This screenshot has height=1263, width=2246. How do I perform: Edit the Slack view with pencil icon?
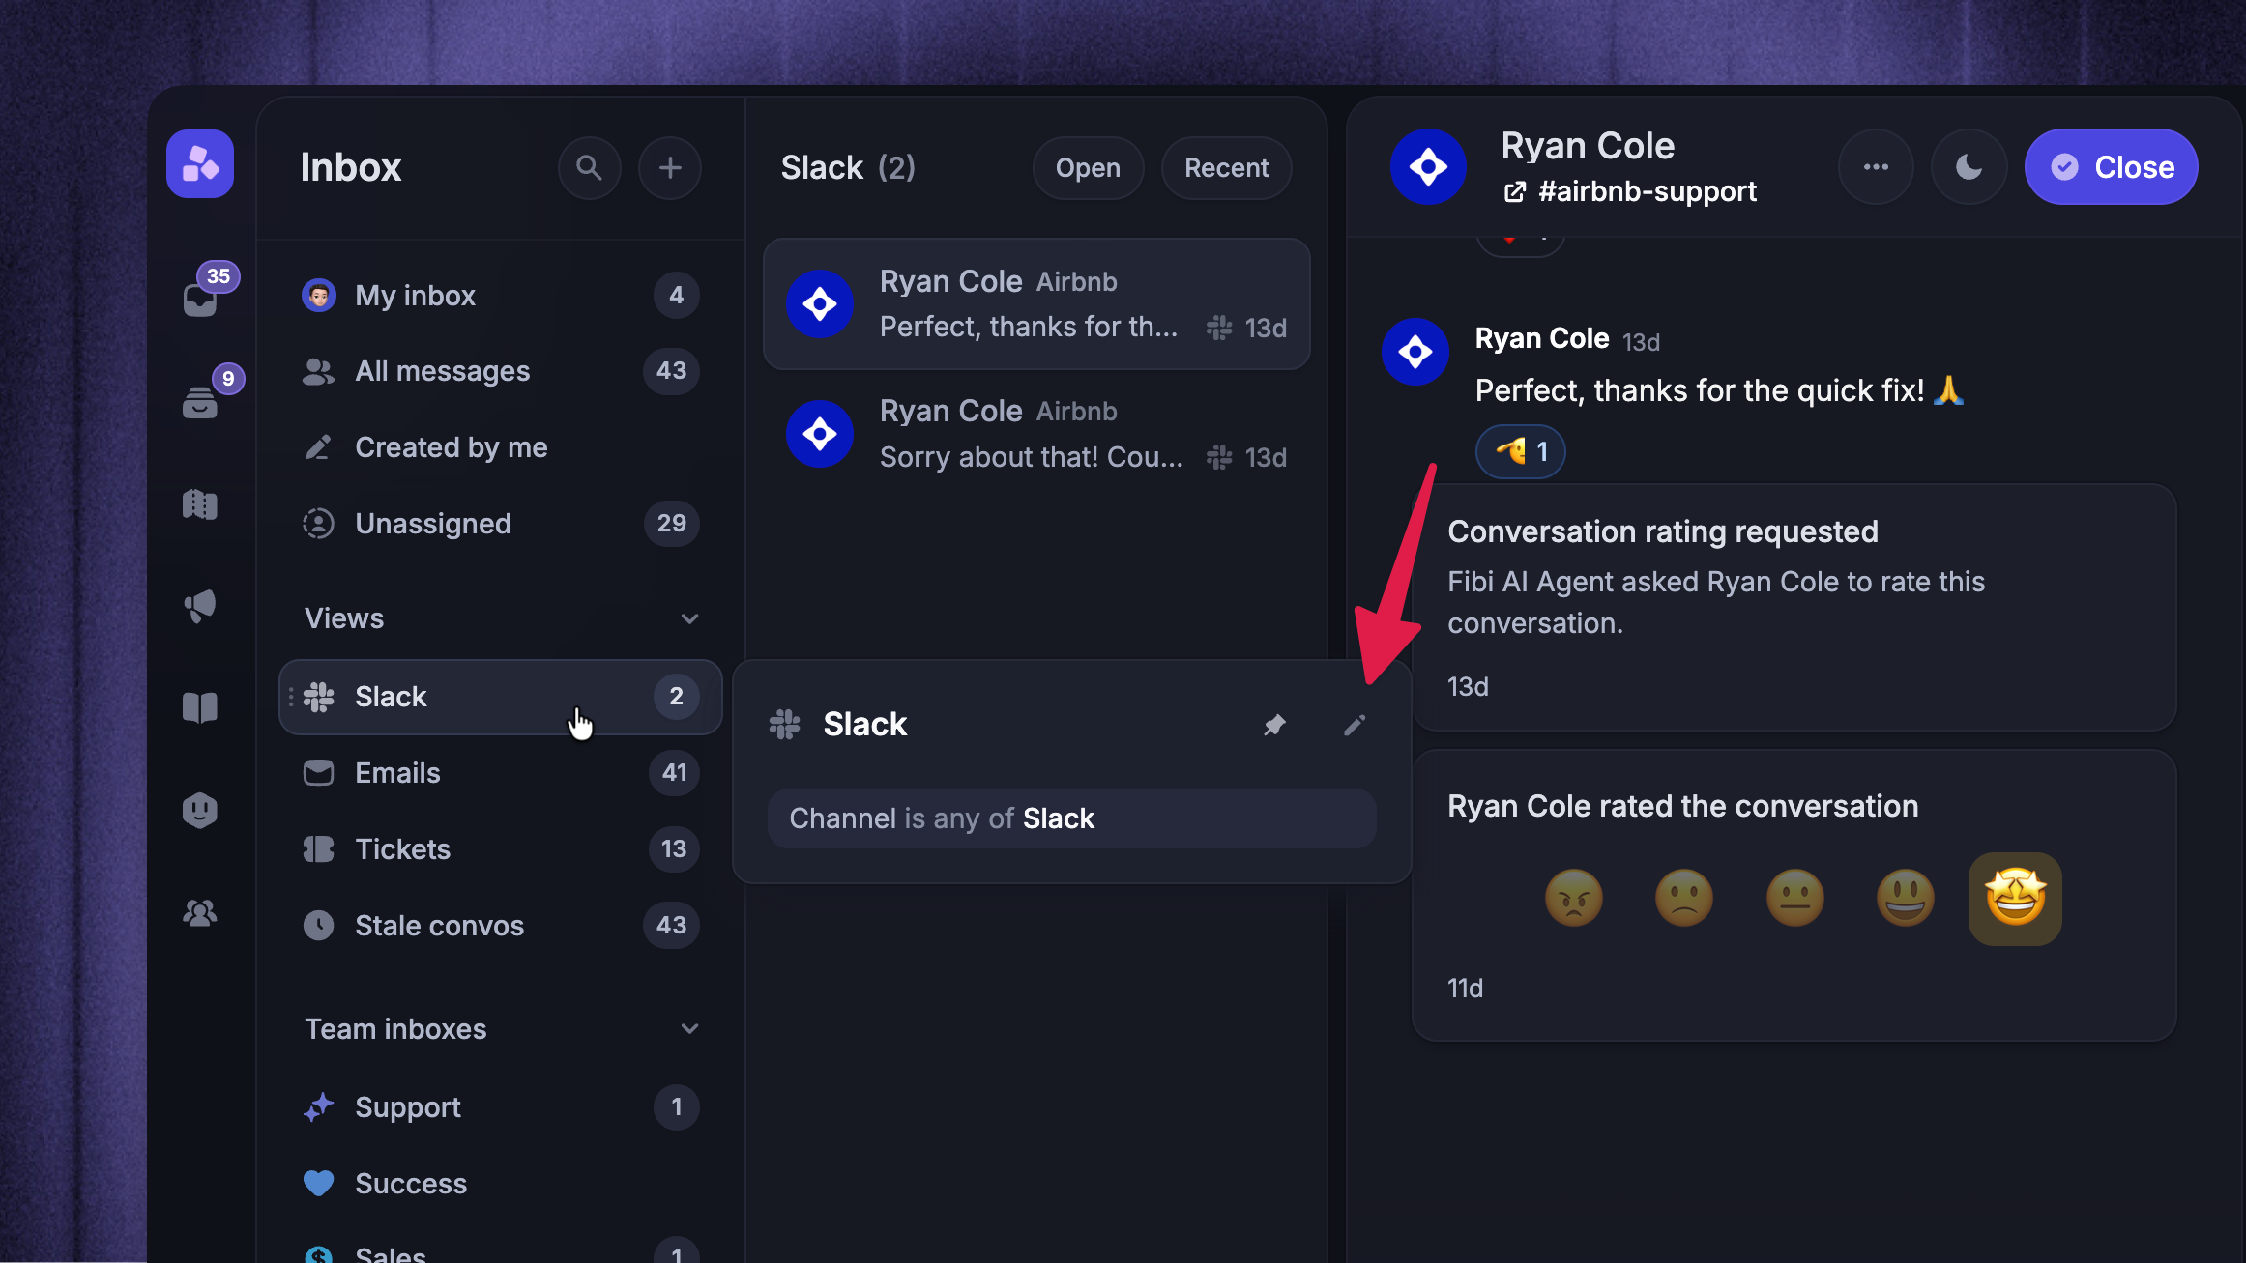pyautogui.click(x=1355, y=724)
